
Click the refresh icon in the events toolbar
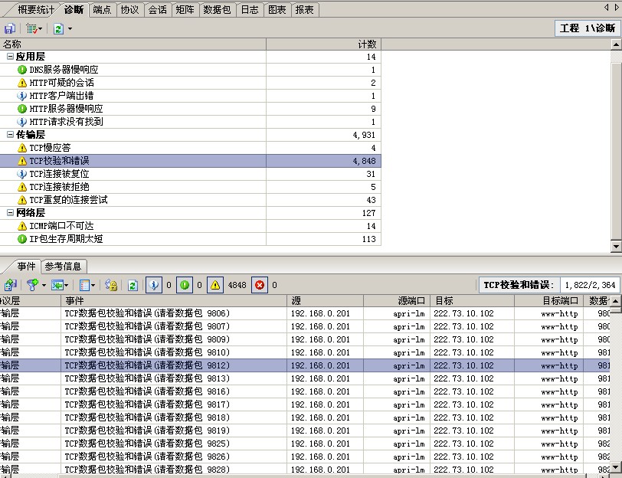pyautogui.click(x=133, y=285)
